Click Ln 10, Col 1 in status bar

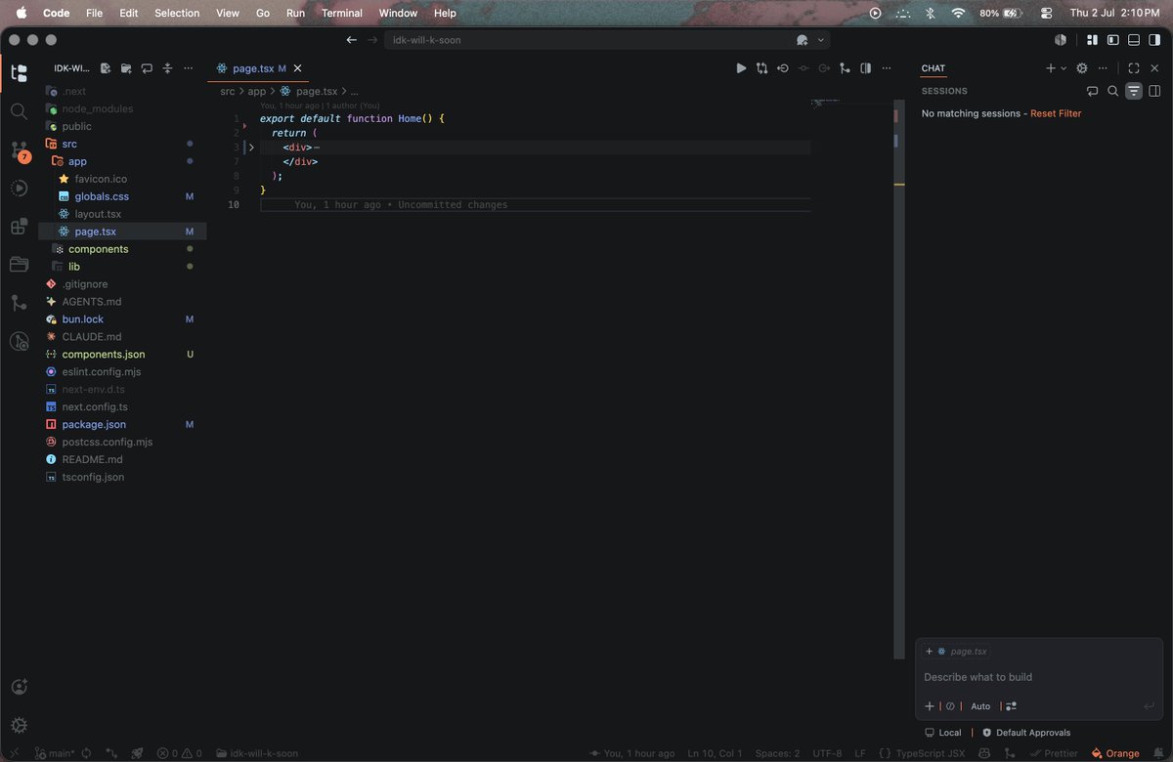click(715, 753)
